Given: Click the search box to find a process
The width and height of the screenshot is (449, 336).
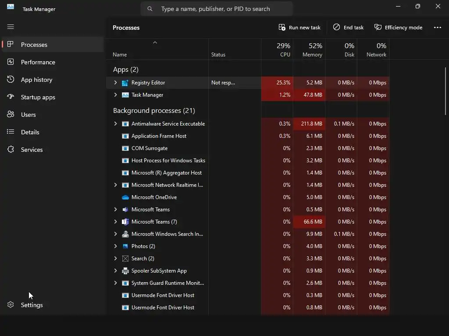Looking at the screenshot, I should point(217,9).
